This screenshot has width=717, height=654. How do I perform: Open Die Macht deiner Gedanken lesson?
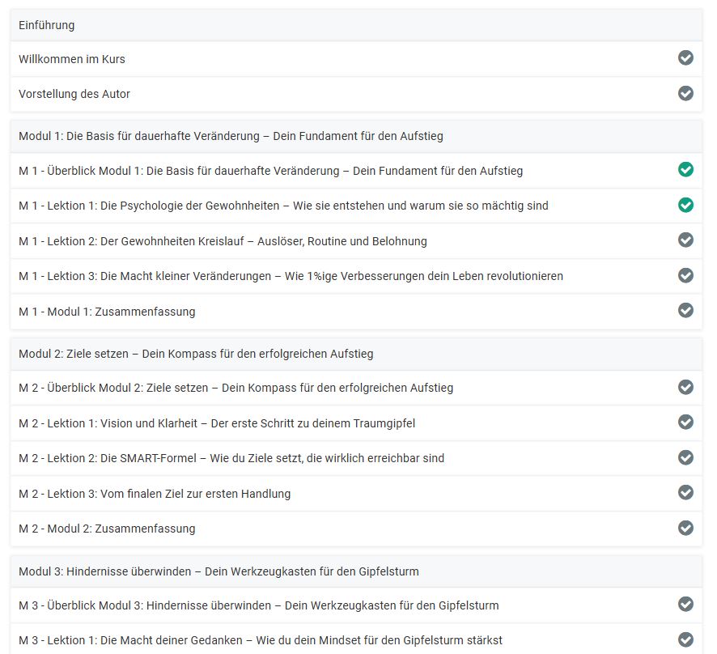(x=260, y=640)
